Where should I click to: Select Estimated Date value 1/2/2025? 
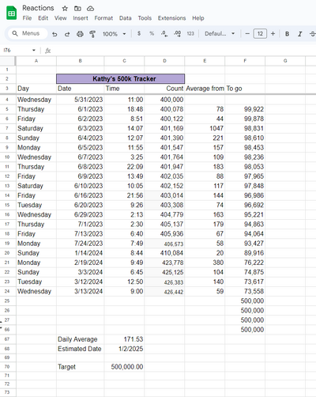124,349
